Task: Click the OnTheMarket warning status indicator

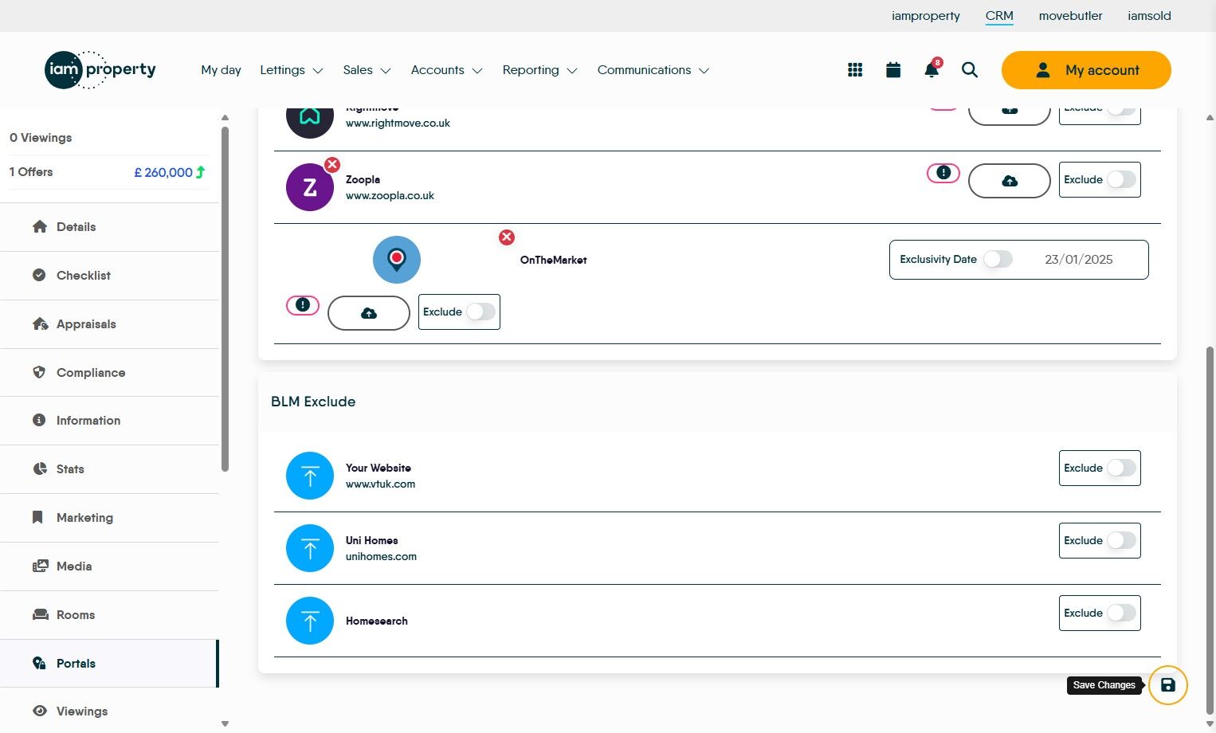Action: (x=303, y=305)
